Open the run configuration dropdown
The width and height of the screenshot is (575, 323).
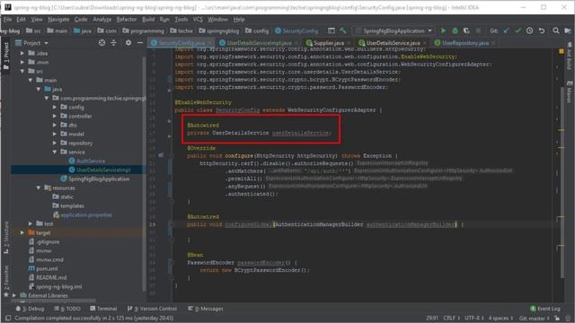(x=394, y=31)
